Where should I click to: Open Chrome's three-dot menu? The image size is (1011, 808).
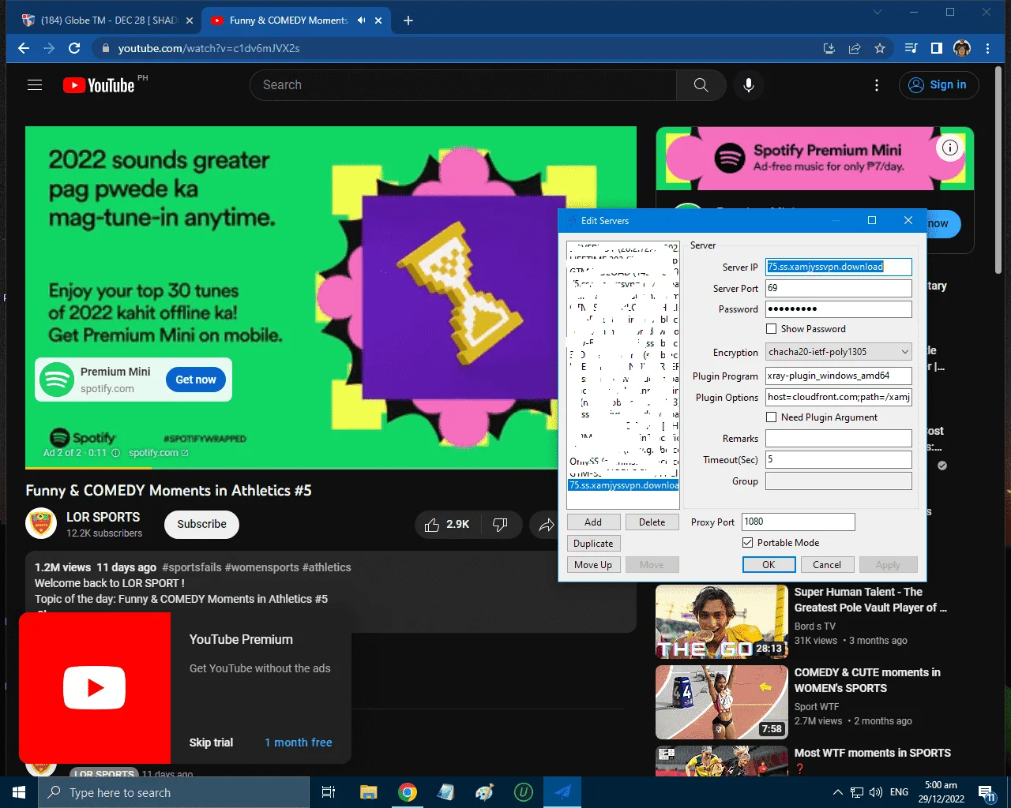[987, 48]
